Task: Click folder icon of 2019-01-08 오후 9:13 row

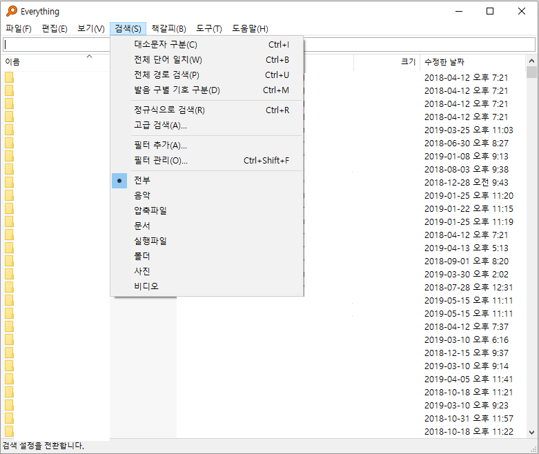Action: 9,156
